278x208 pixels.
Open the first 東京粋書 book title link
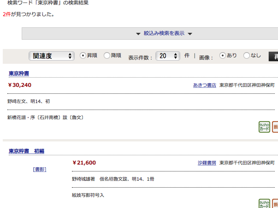[x=20, y=73]
